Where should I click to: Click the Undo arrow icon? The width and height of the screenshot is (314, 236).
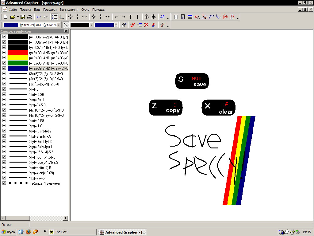(39, 17)
